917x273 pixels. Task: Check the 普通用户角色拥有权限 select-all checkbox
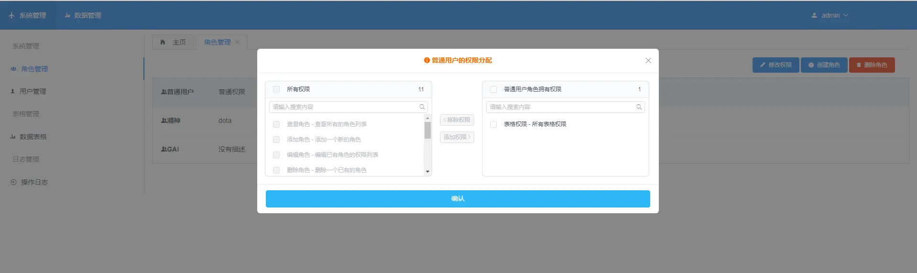493,89
